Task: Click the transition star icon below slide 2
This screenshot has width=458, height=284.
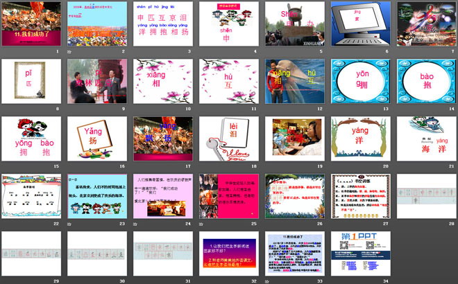Action: 69,52
